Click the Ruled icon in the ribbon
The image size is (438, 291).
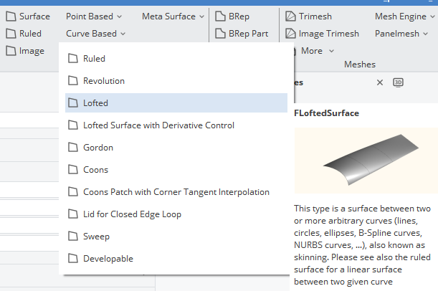11,34
